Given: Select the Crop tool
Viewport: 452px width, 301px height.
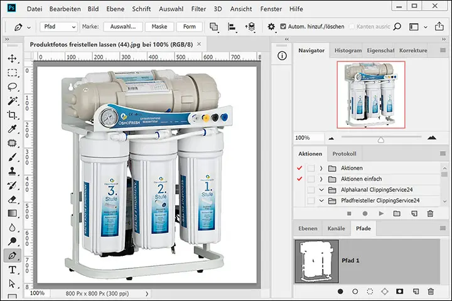Looking at the screenshot, I should [12, 115].
